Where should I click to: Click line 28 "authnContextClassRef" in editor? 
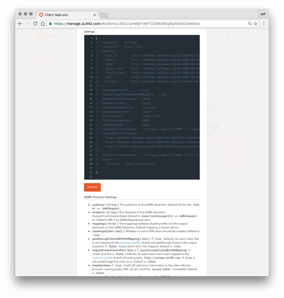[x=148, y=155]
